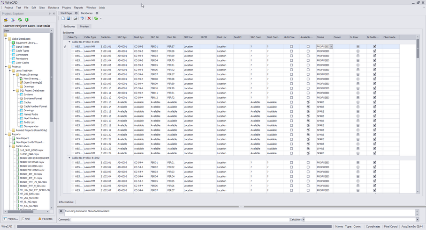
Task: Click the Cable Number Format gear icon
Action: (21, 106)
